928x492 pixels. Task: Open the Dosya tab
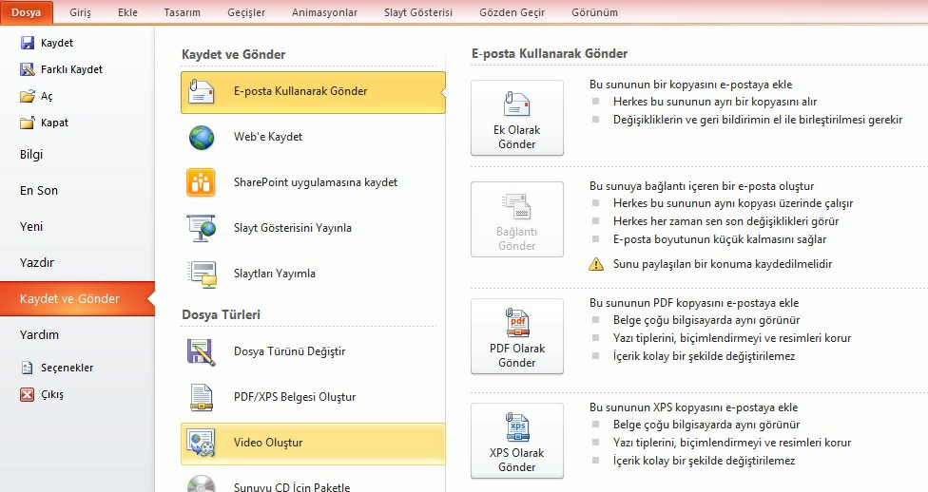point(27,12)
